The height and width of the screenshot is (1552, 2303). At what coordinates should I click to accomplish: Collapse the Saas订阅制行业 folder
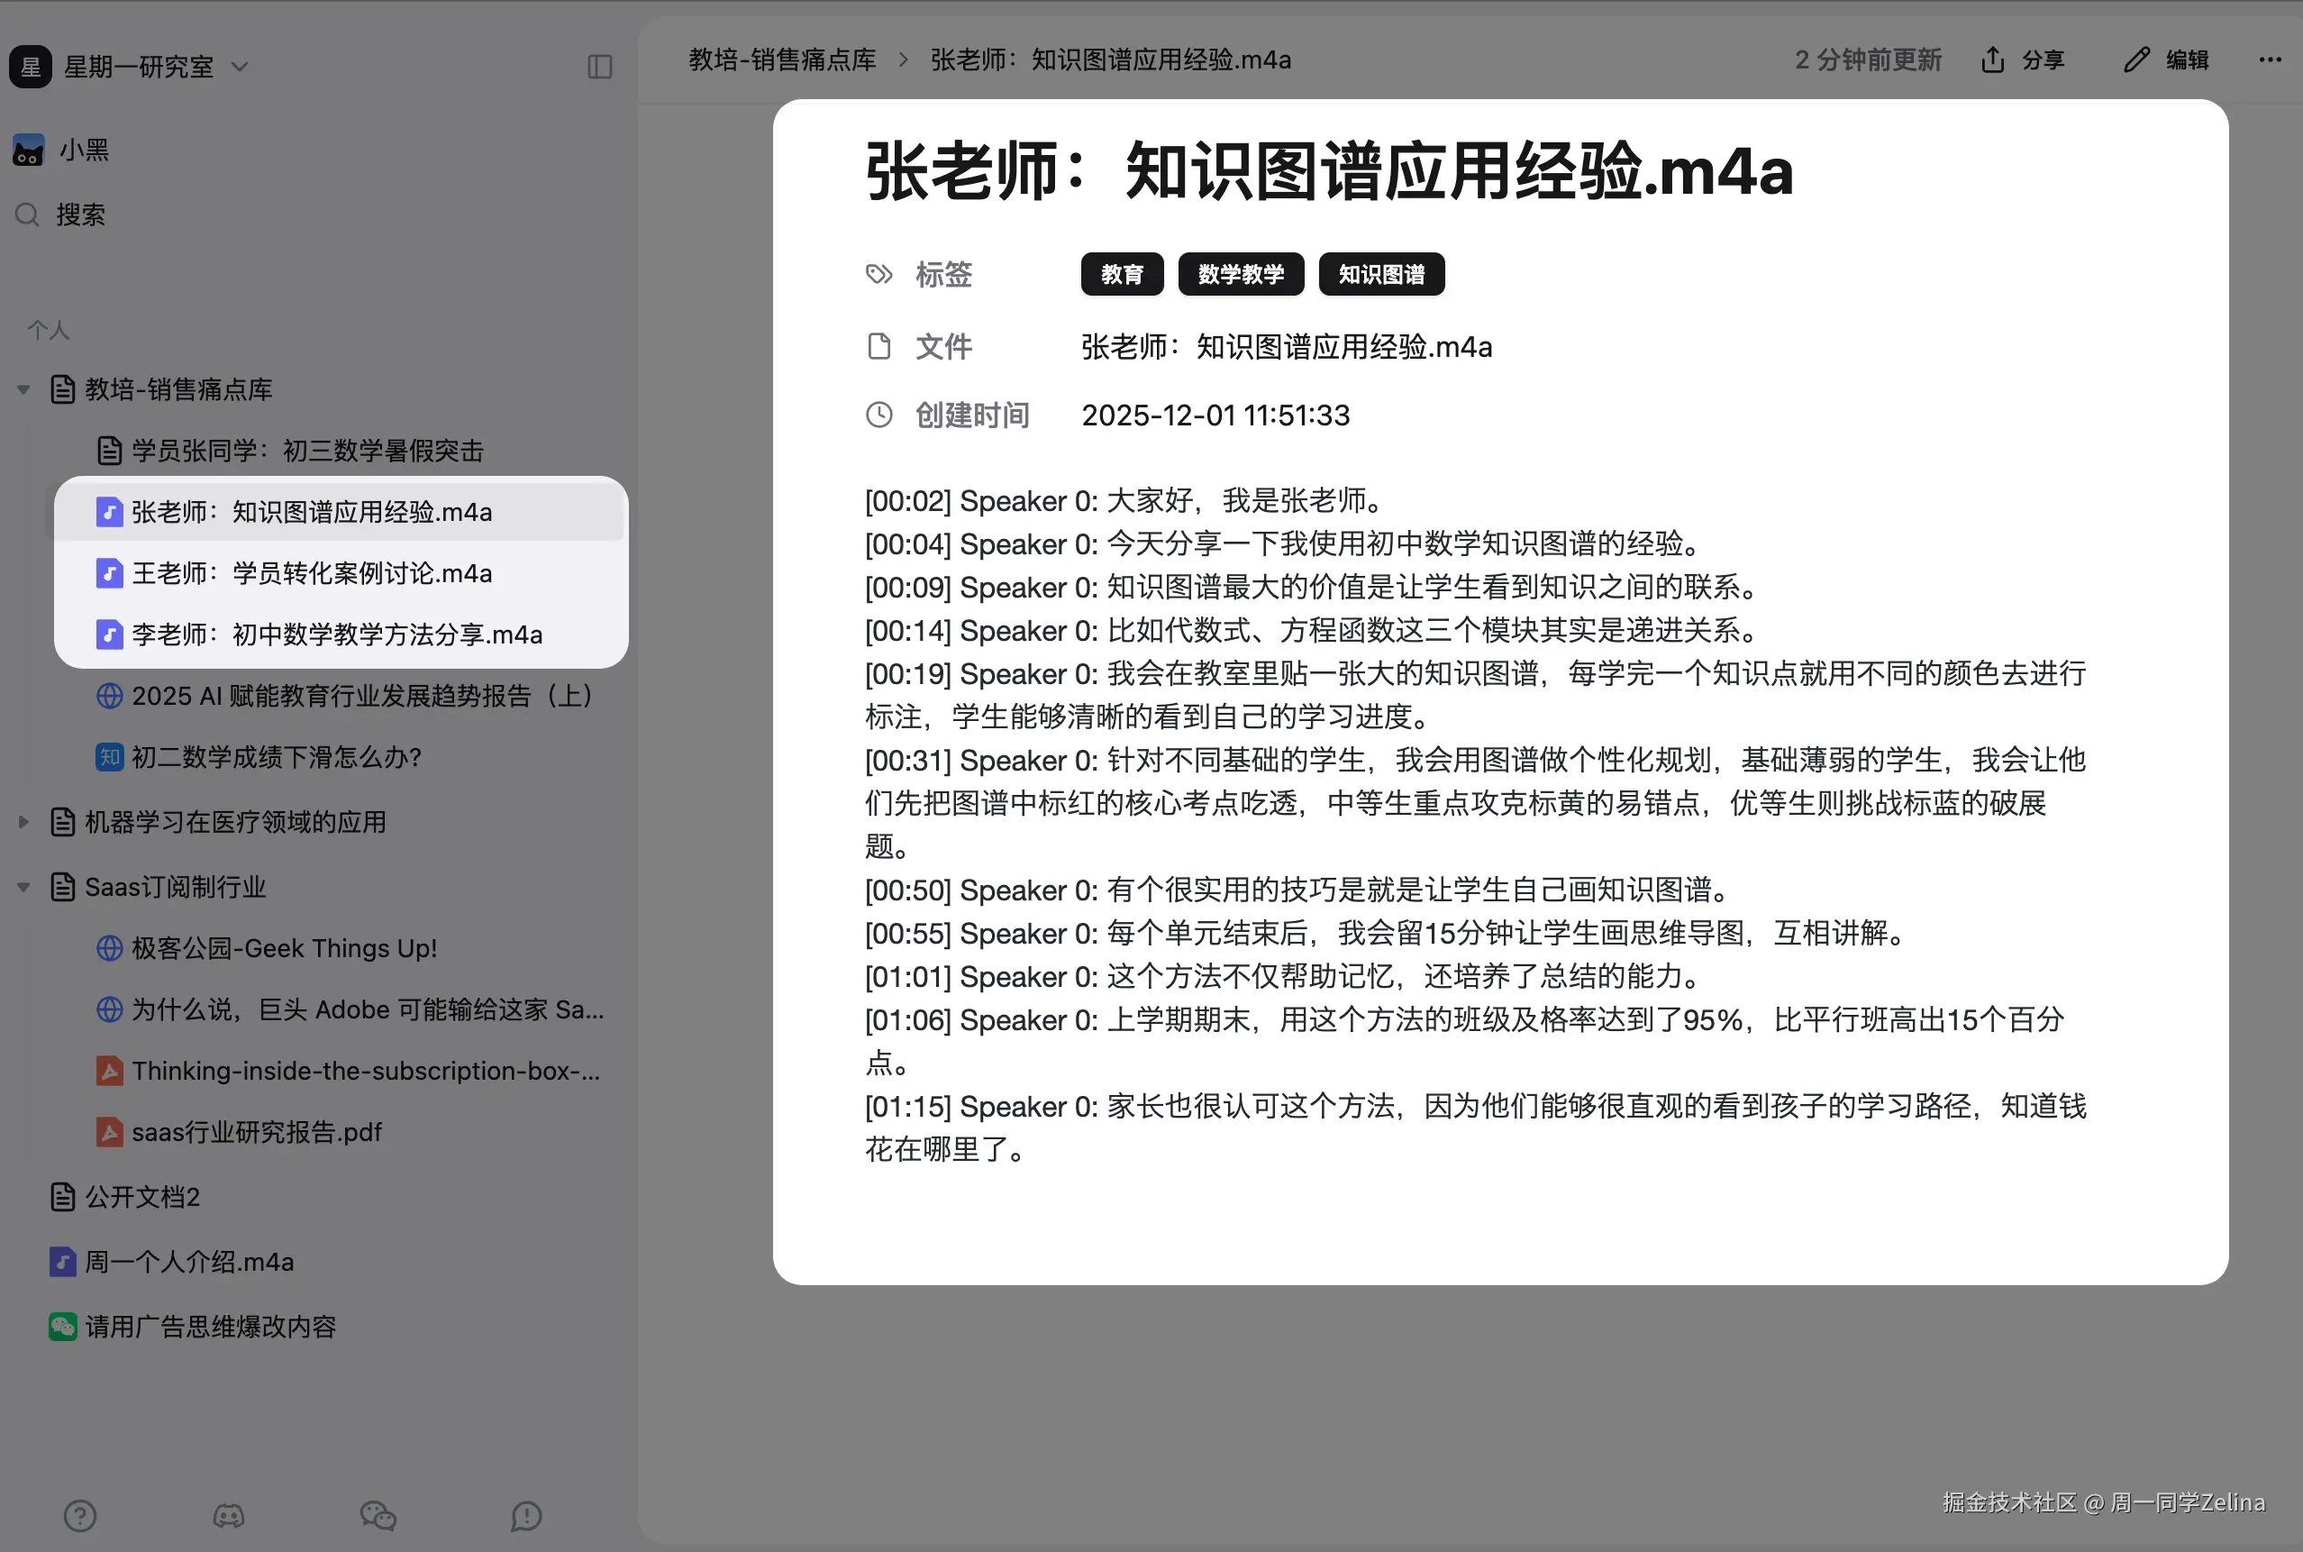click(23, 887)
